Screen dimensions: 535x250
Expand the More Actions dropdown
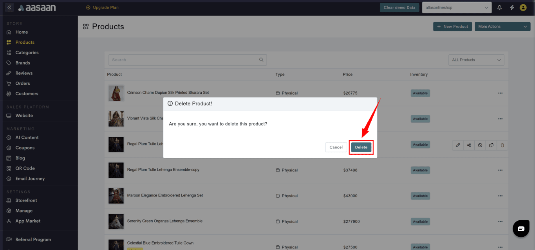pos(502,27)
